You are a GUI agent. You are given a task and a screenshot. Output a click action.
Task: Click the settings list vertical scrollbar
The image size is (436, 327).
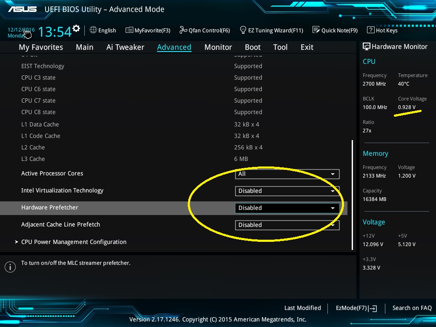tap(352, 195)
